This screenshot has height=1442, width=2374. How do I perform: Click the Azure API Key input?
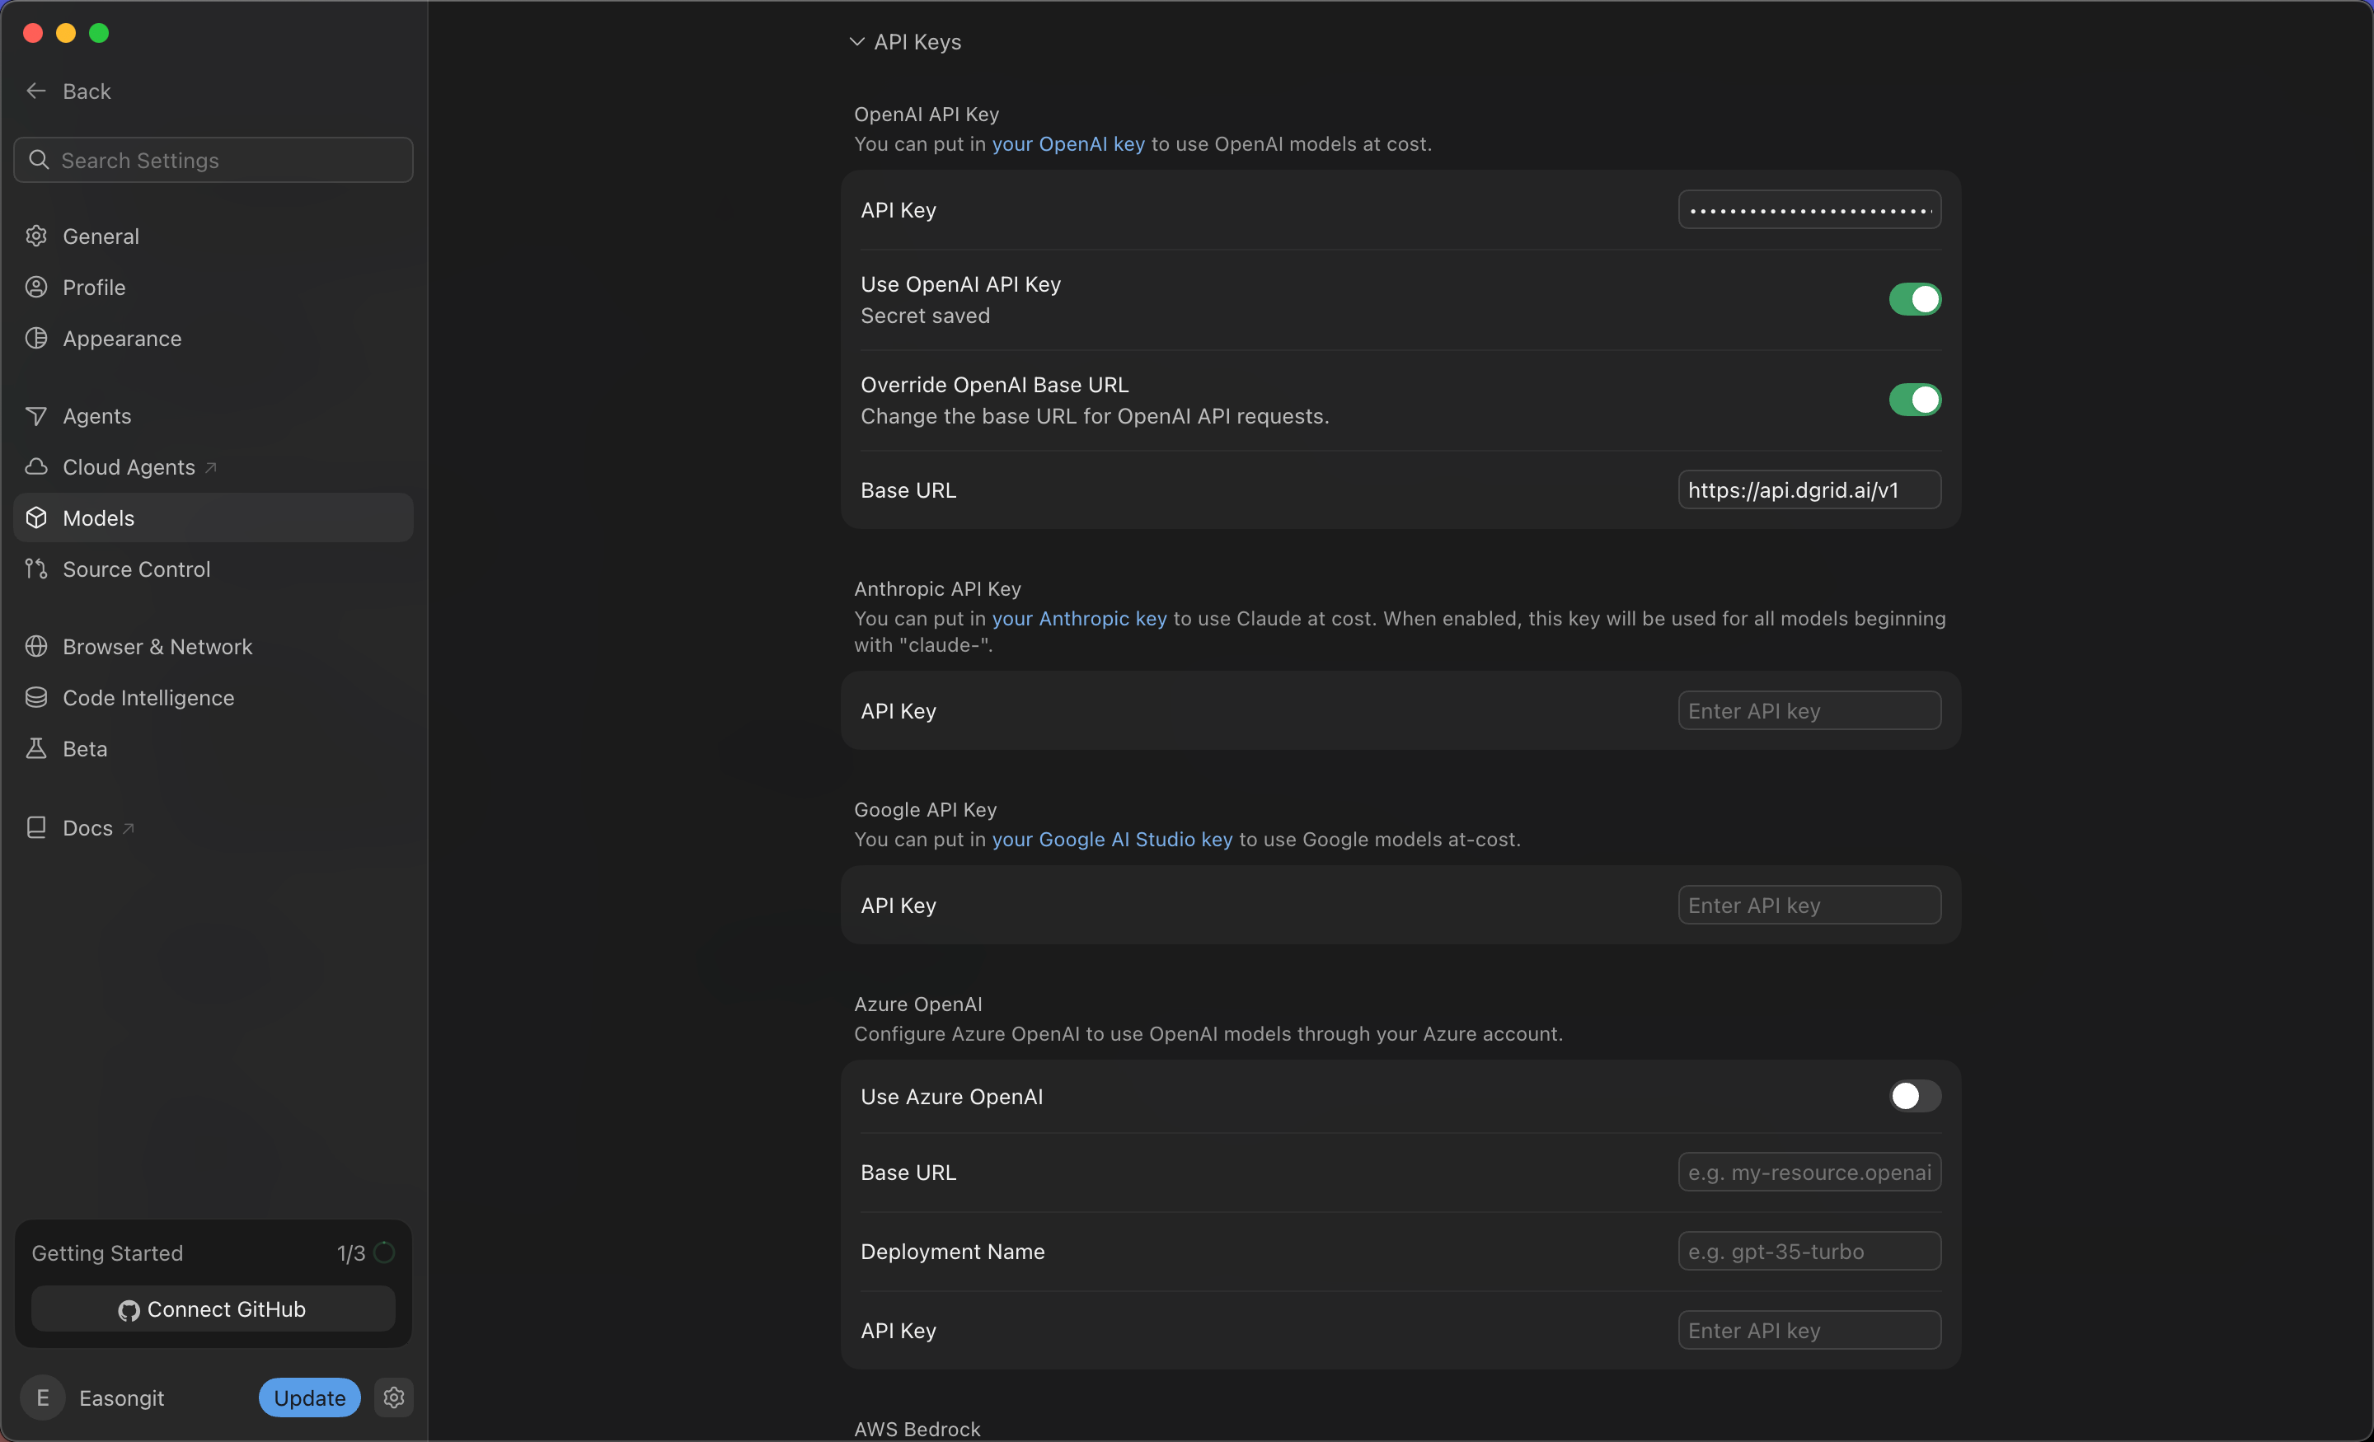point(1809,1329)
